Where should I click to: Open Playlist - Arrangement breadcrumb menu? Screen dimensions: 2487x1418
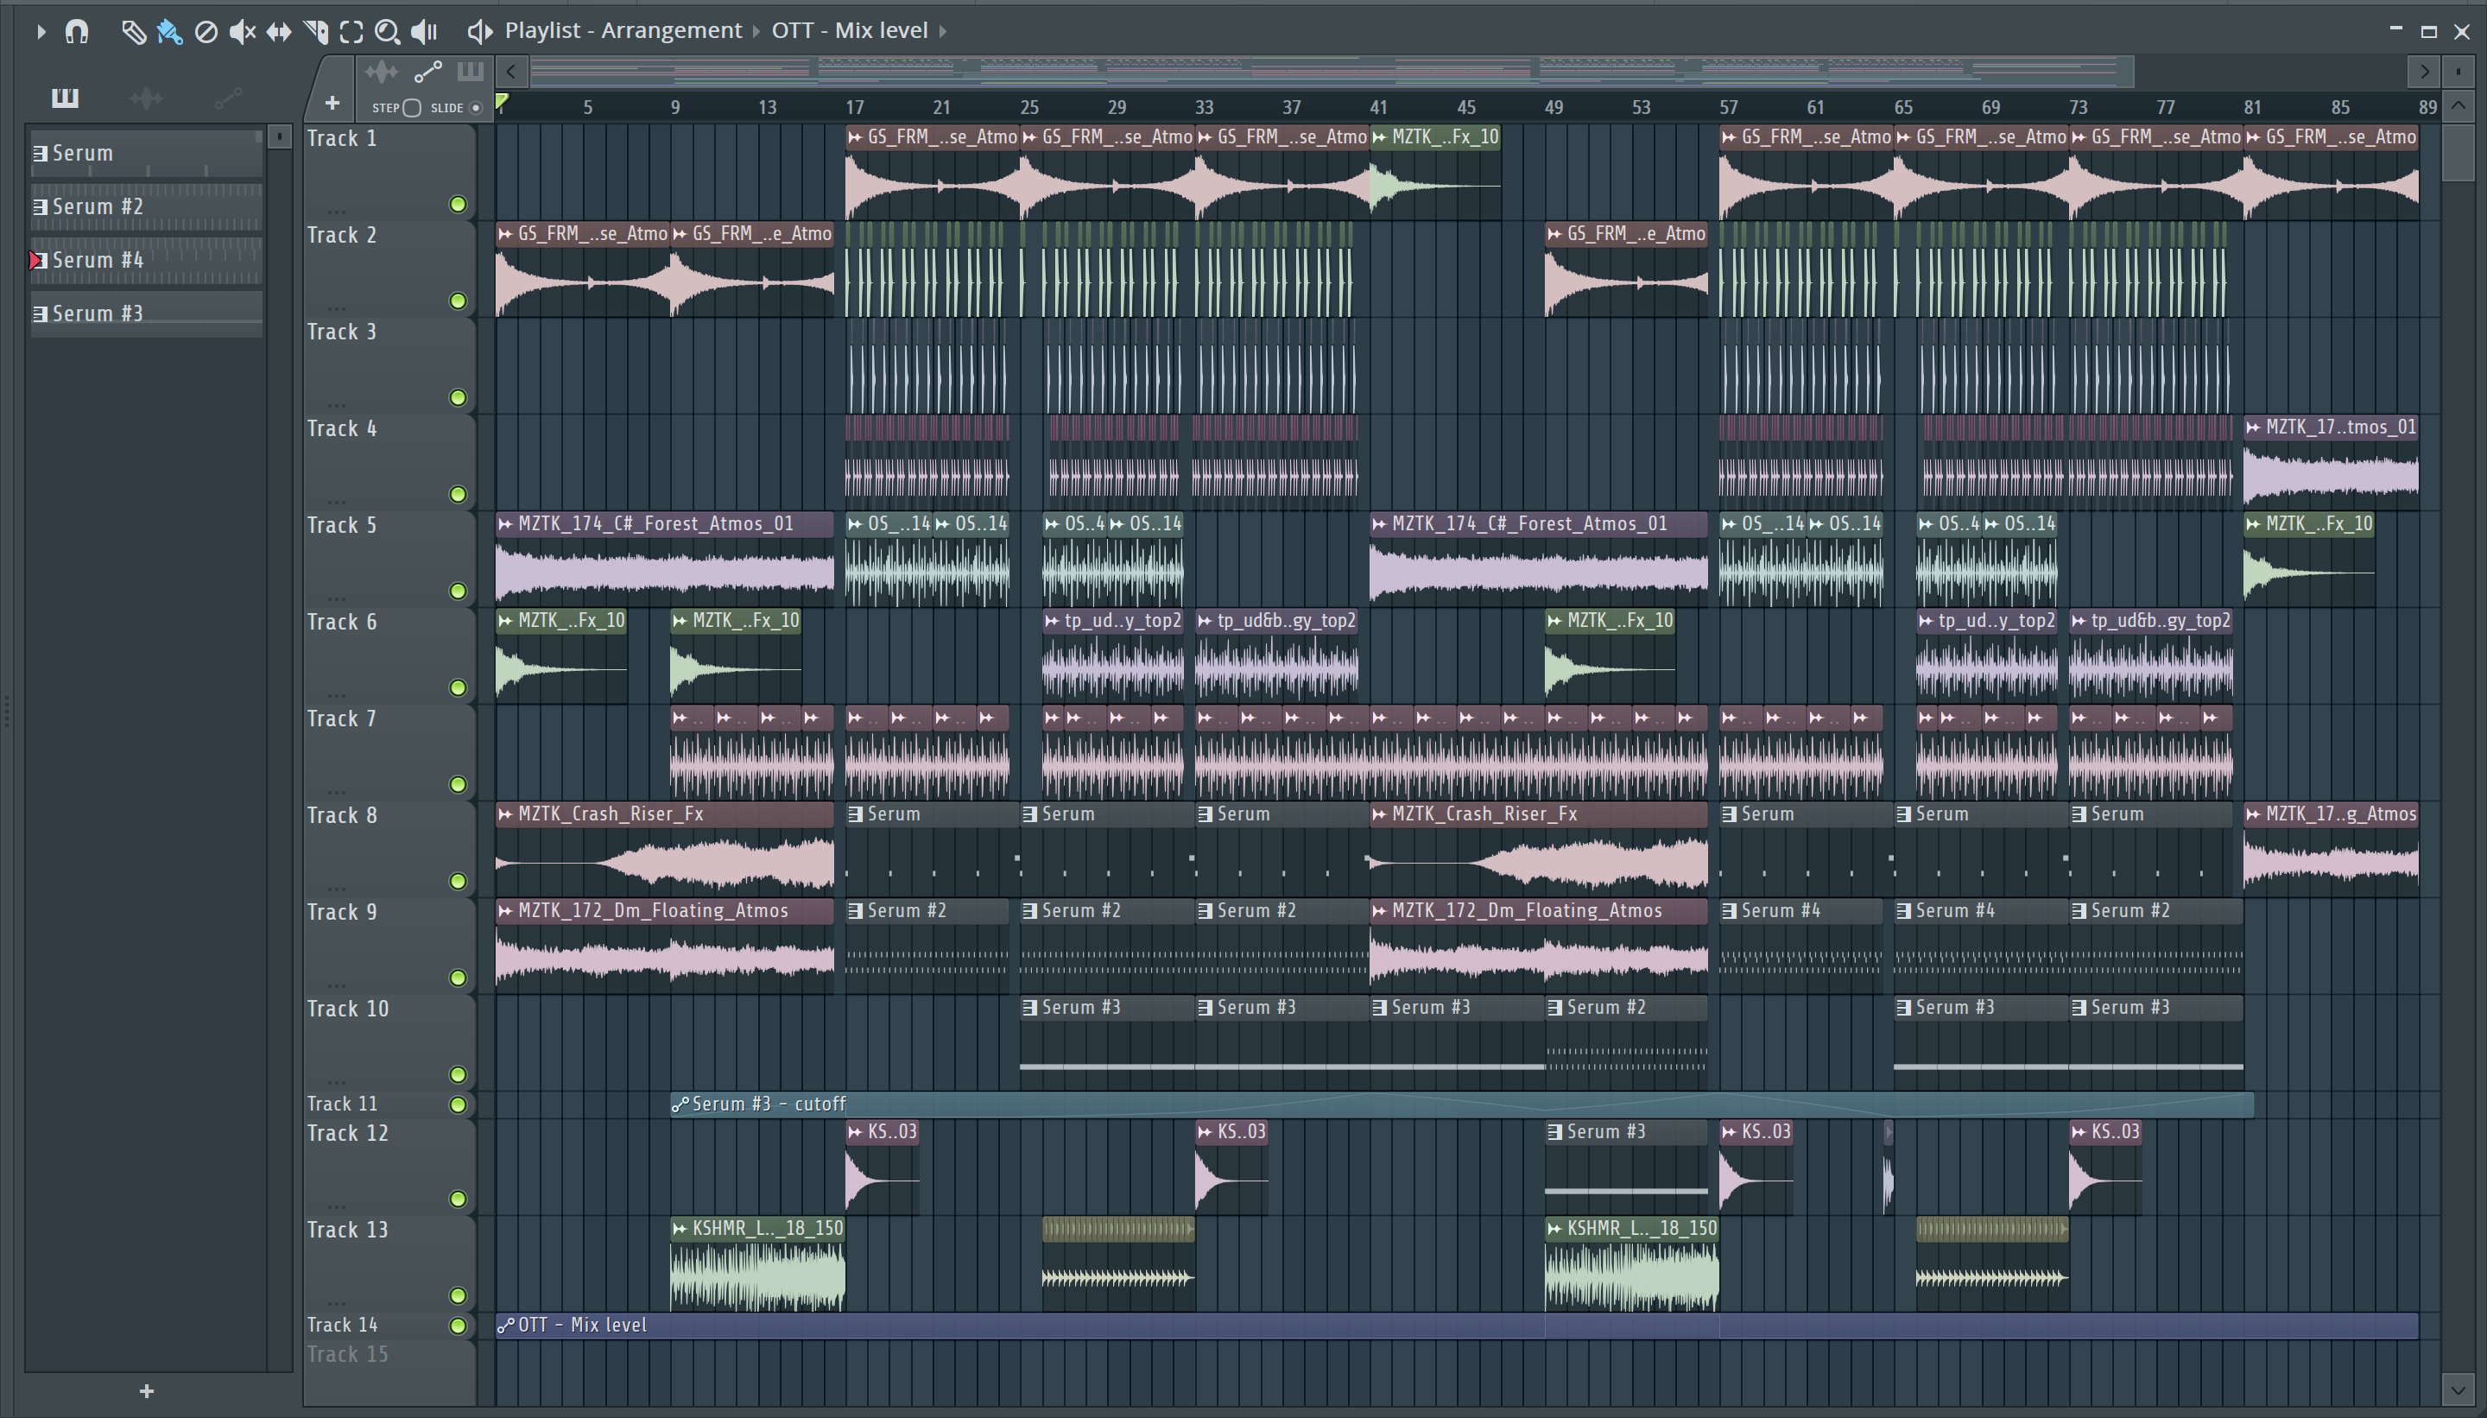623,30
